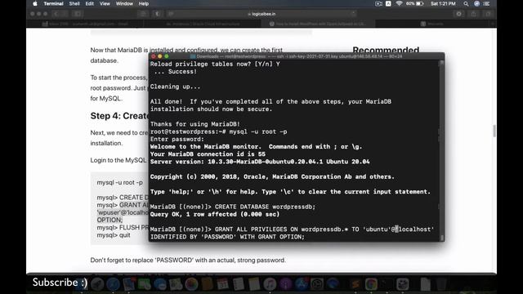
Task: Click 'mysql -u root -p' in webpage code block
Action: click(120, 183)
